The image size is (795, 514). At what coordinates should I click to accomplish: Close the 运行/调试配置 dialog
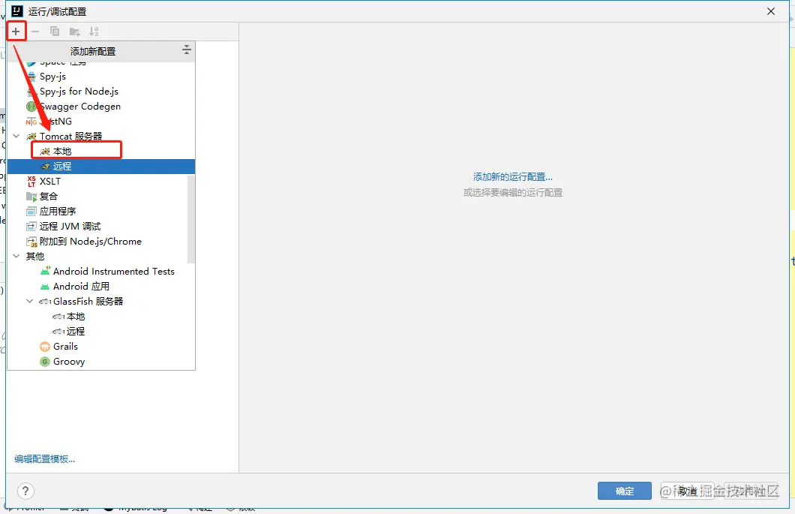pyautogui.click(x=771, y=11)
